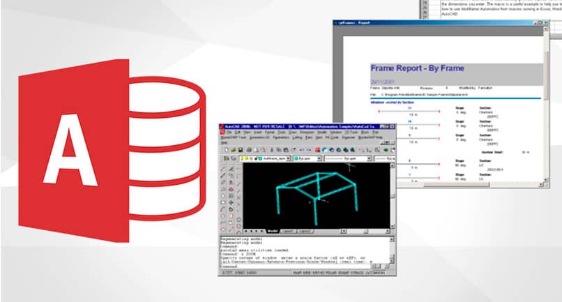Click the Save diskette icon in AutoCAD toolbar
The width and height of the screenshot is (562, 302).
[x=241, y=150]
